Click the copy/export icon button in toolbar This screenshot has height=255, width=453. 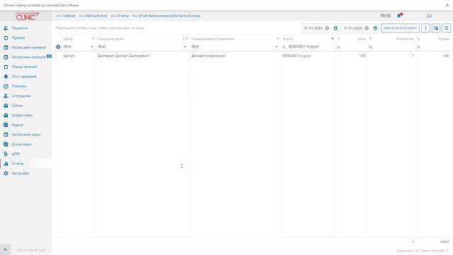(436, 28)
